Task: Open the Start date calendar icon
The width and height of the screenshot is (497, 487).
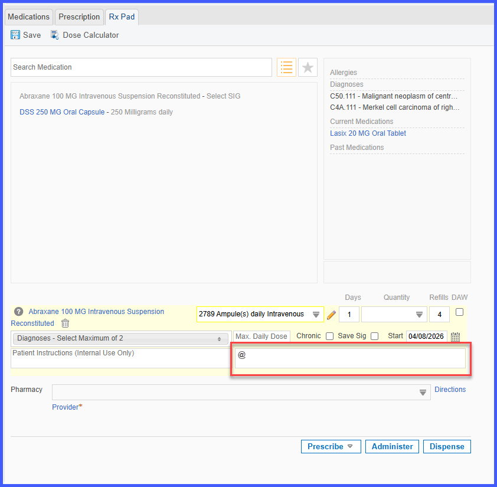Action: pyautogui.click(x=456, y=336)
